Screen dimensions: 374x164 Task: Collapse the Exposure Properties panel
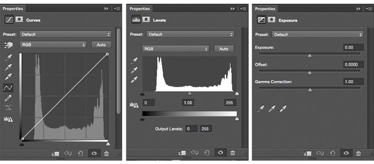(358, 9)
